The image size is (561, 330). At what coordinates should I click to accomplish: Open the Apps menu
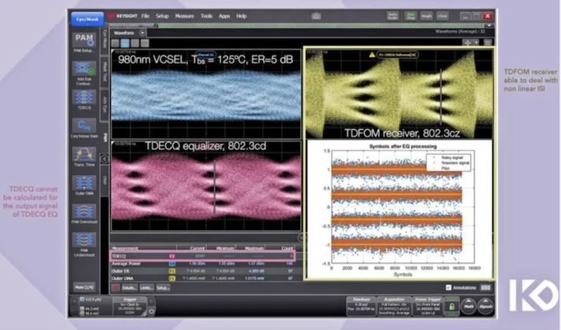pos(224,16)
